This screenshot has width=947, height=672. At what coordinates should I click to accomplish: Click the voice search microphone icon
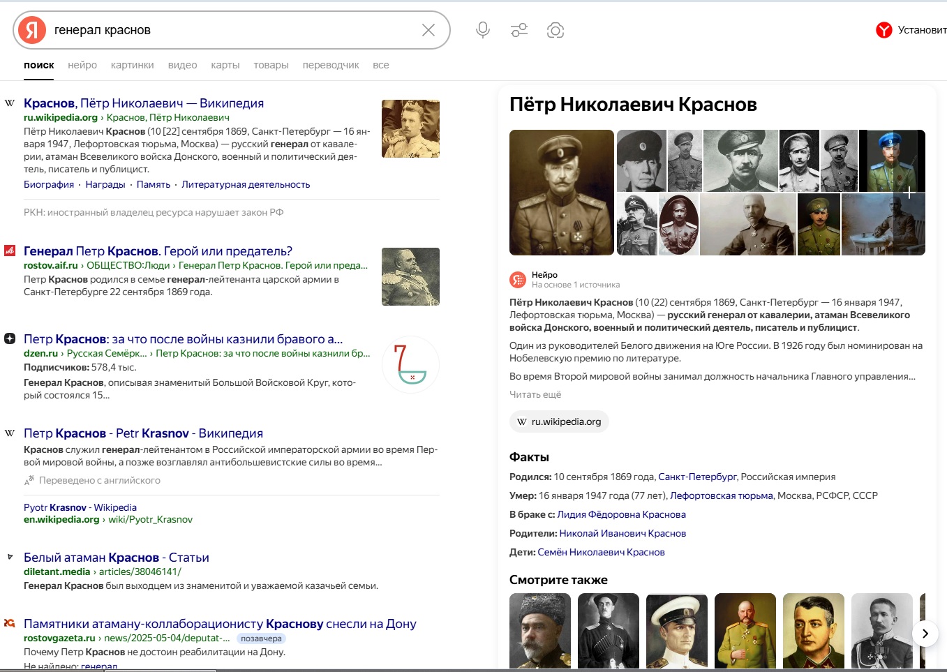point(482,30)
